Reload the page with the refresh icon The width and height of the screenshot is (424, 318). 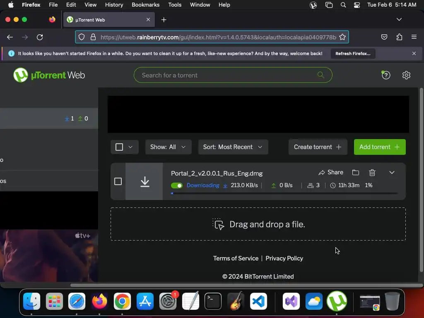(40, 37)
